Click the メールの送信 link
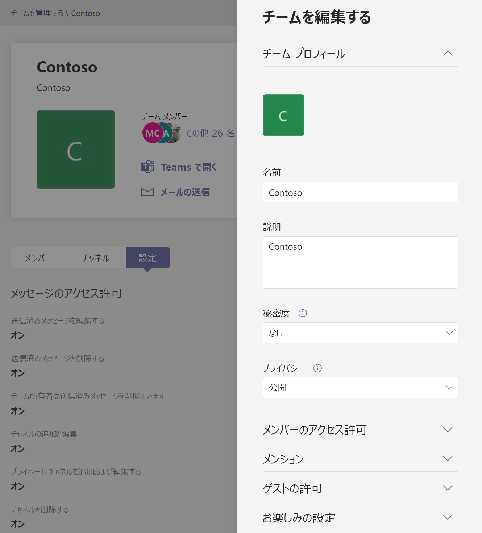Image resolution: width=482 pixels, height=533 pixels. 185,192
